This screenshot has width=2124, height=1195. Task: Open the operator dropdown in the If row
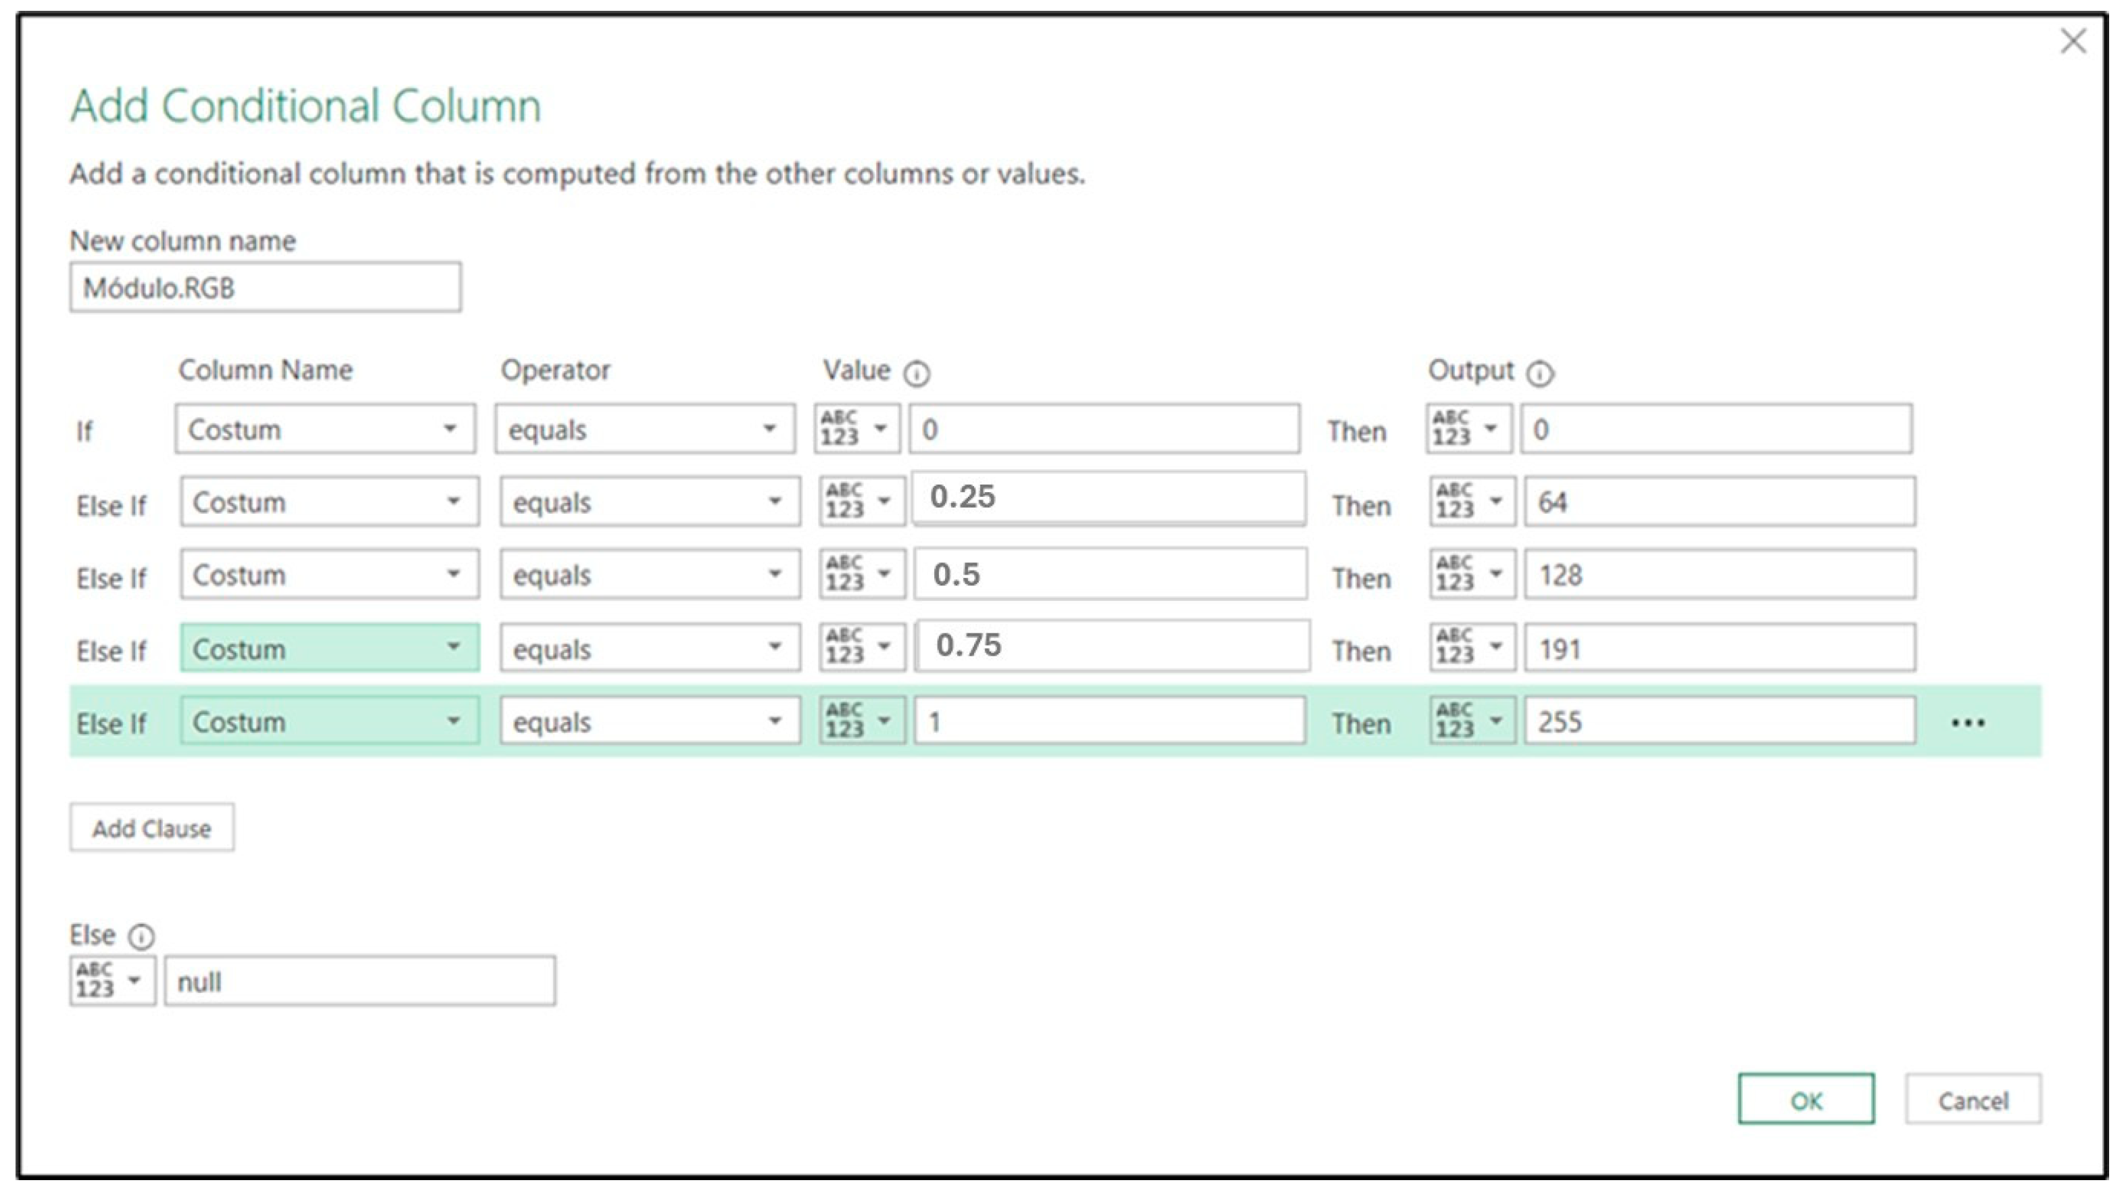pos(645,429)
